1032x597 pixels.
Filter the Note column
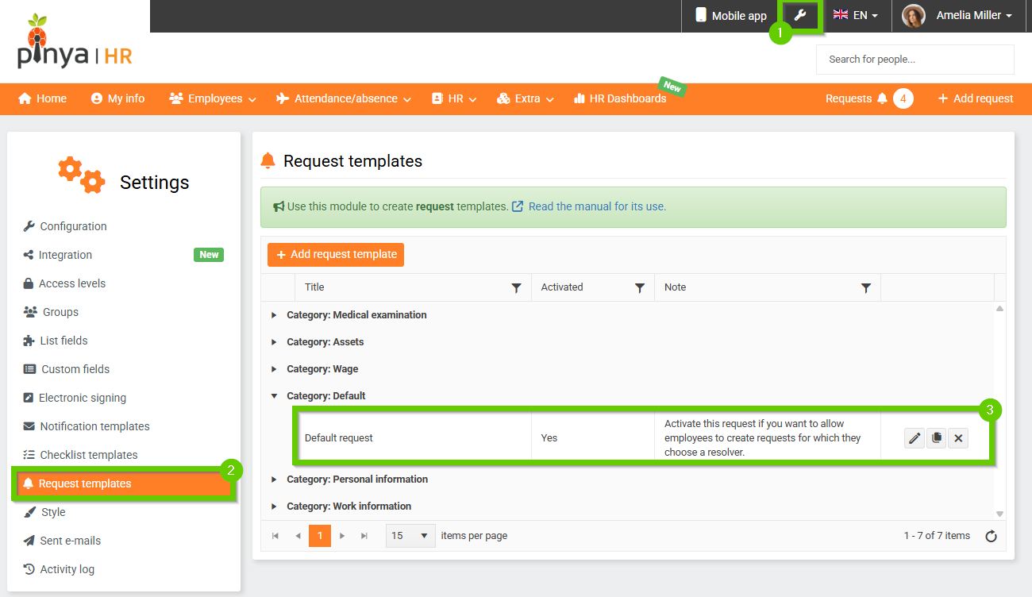click(866, 287)
